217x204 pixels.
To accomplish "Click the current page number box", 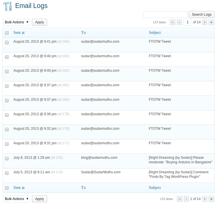I will [x=187, y=22].
